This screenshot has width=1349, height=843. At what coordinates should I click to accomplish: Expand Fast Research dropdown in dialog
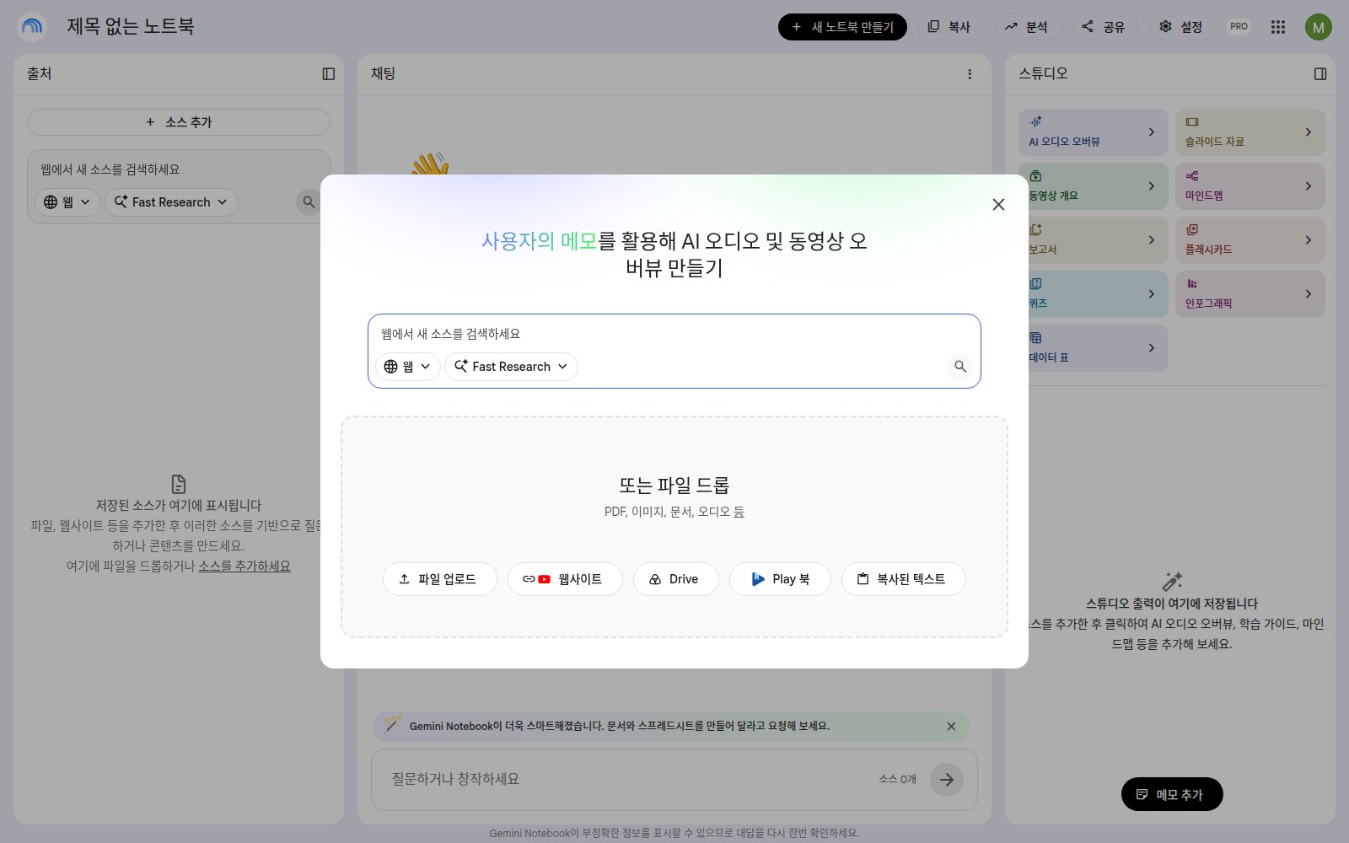[511, 367]
